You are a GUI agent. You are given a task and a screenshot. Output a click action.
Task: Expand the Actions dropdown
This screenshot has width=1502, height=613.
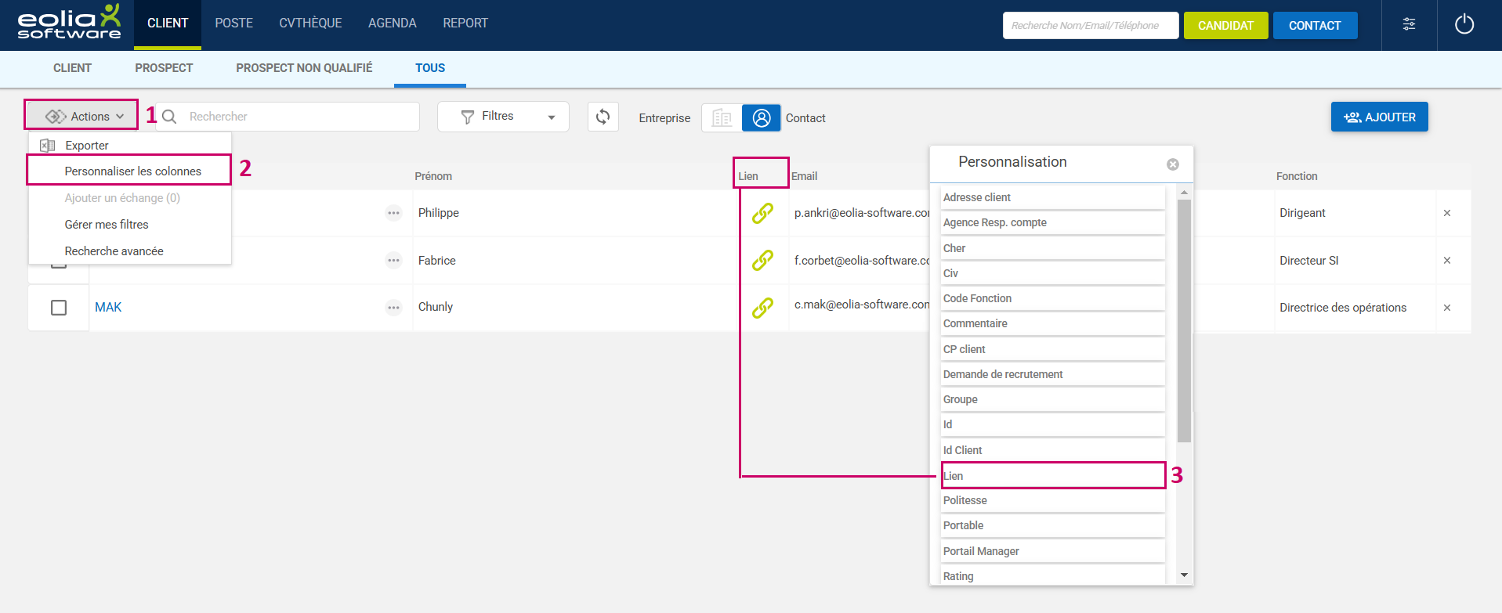[81, 117]
